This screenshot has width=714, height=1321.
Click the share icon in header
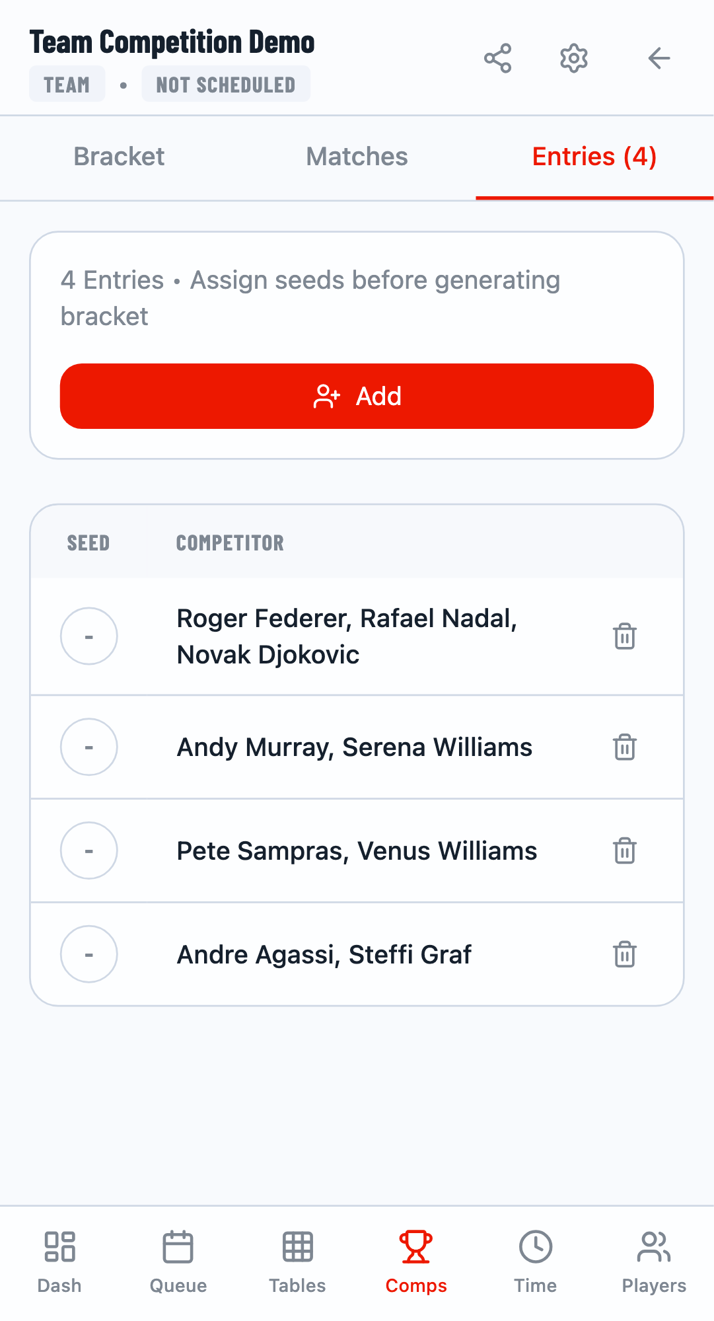tap(497, 59)
